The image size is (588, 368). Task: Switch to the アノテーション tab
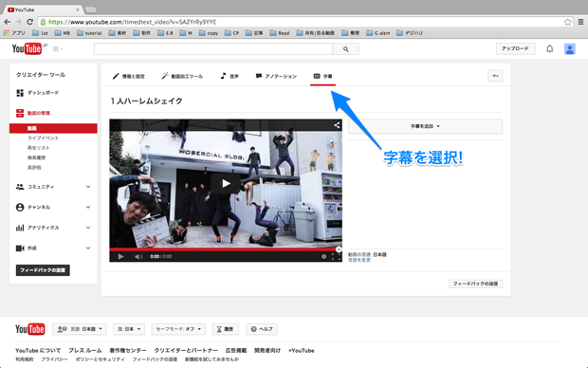(x=276, y=76)
